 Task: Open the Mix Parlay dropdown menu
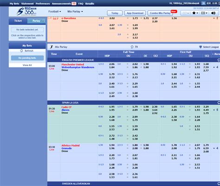point(75,12)
